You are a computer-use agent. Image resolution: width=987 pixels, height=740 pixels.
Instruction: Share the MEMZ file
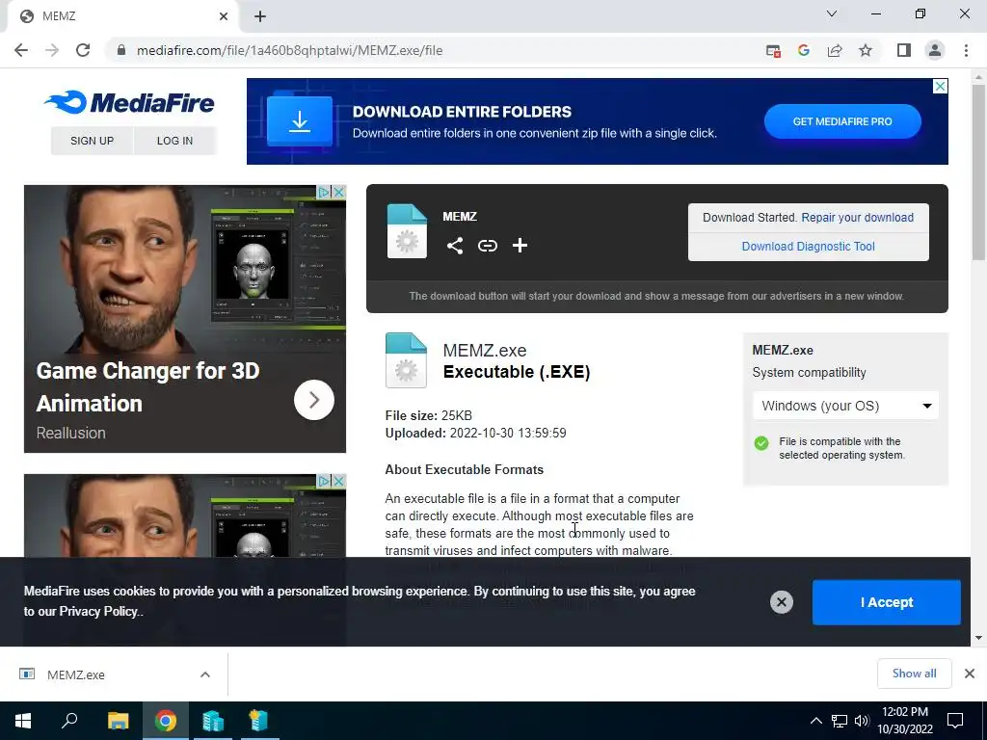tap(455, 246)
